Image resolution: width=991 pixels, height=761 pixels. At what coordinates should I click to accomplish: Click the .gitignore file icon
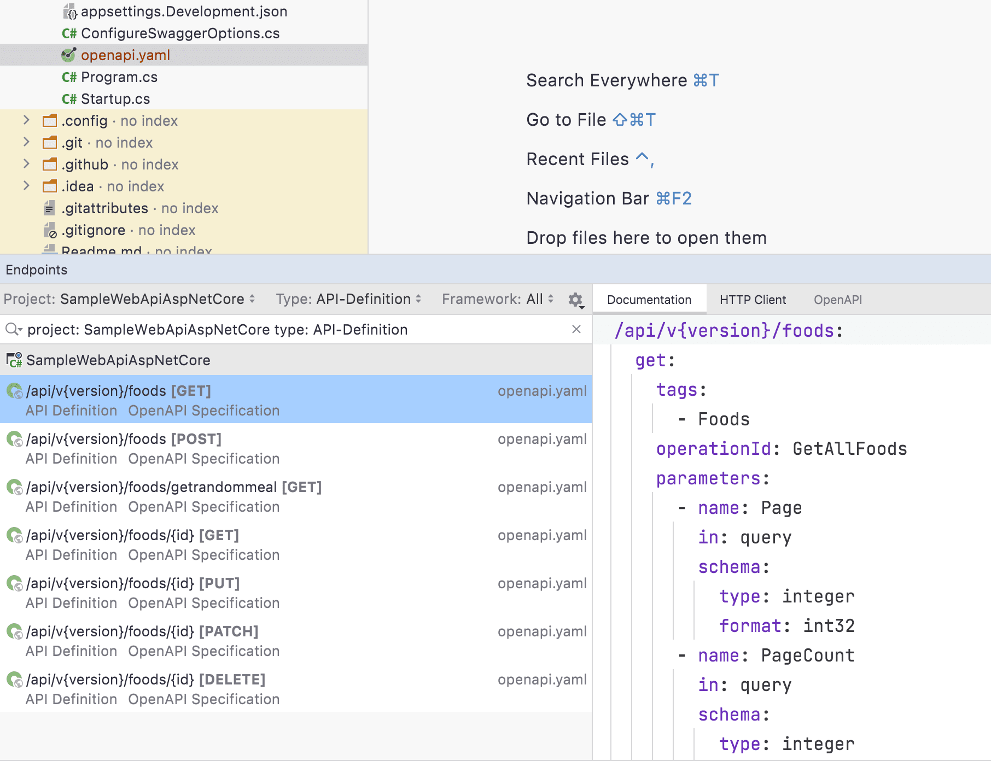(50, 230)
